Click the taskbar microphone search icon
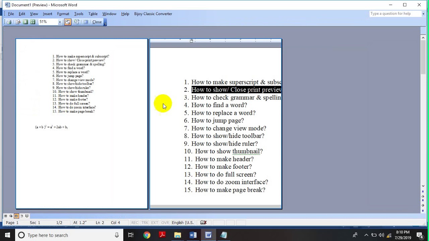This screenshot has height=241, width=429. [117, 235]
